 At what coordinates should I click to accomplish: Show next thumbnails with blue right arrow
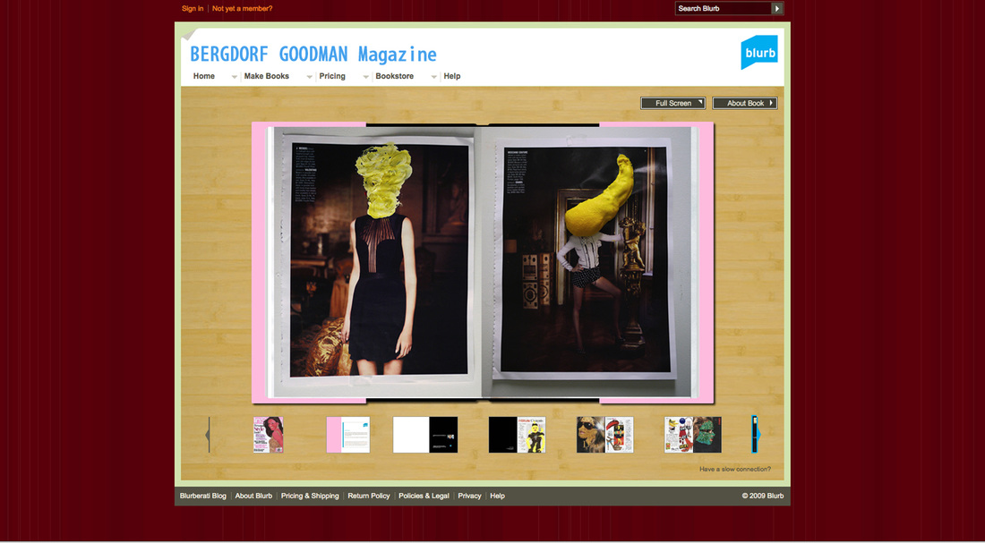click(757, 435)
